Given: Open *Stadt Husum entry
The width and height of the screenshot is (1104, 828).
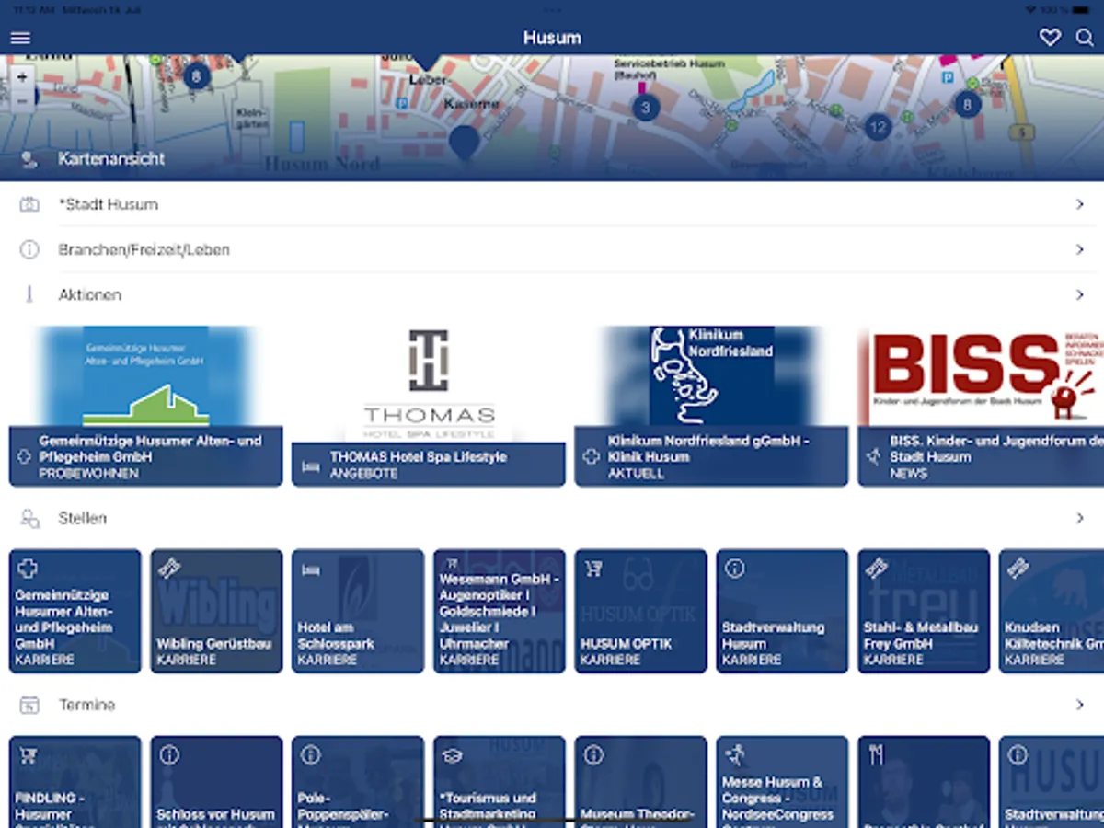Looking at the screenshot, I should (109, 204).
